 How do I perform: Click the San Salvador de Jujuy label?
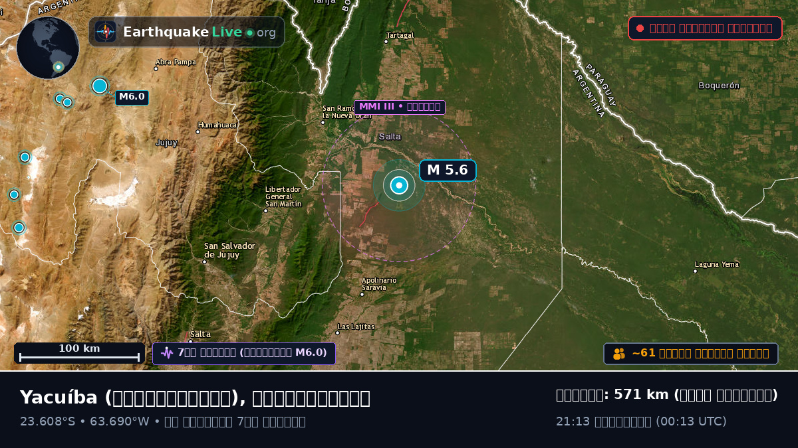point(229,250)
